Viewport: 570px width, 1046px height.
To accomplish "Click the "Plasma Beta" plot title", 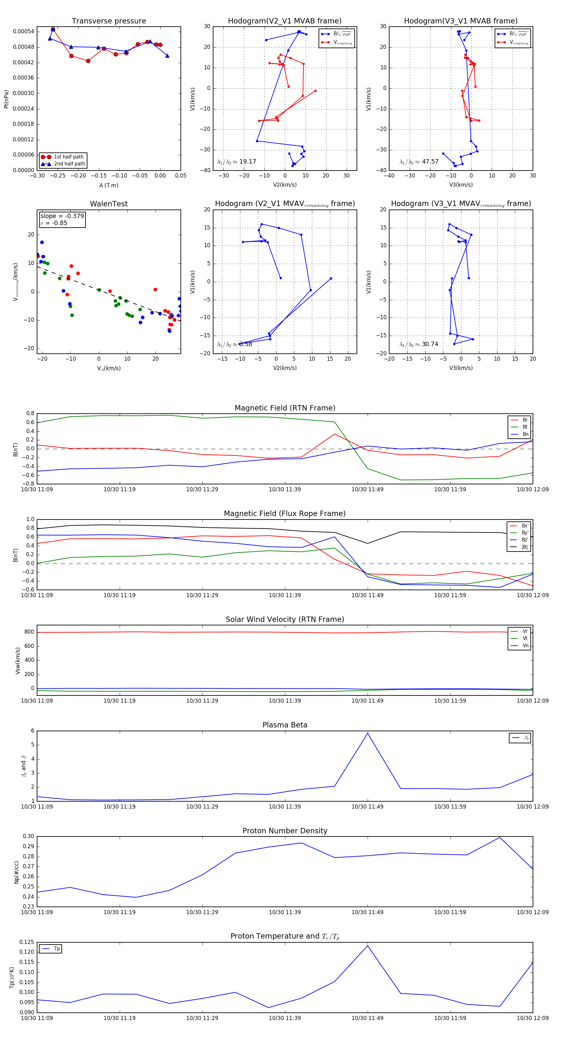I will pos(285,725).
